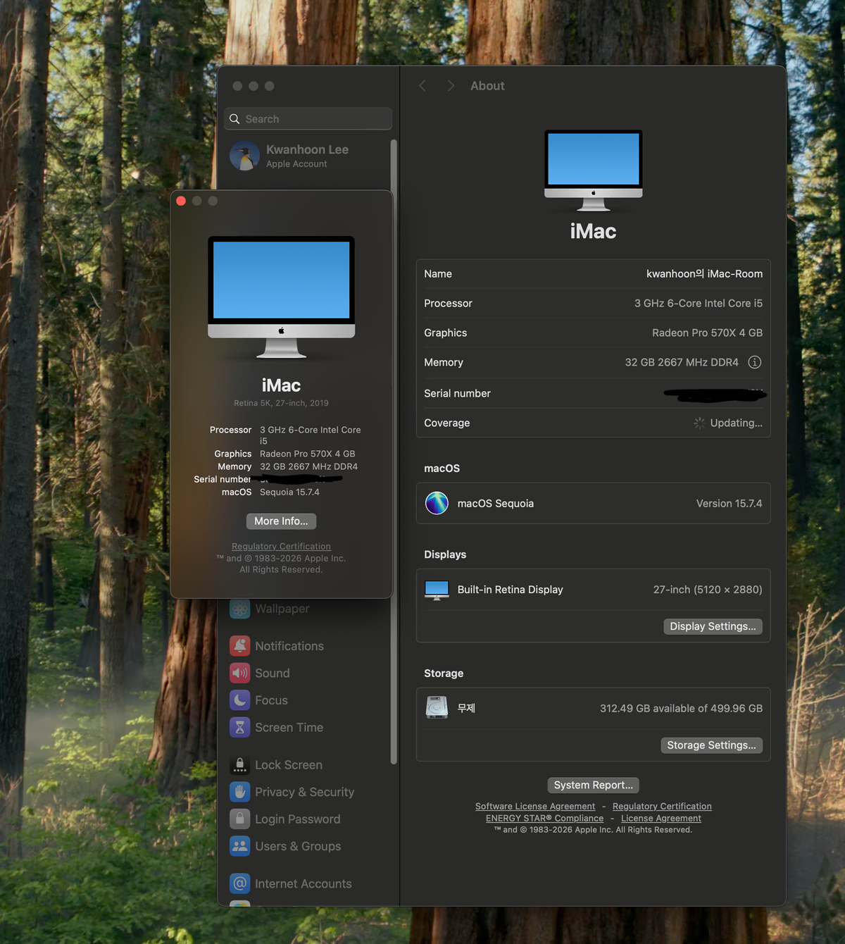Click the Coverage Updating... status

(x=728, y=423)
